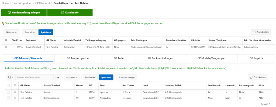
Task: Click the Aktiv column header
Action: tap(261, 85)
